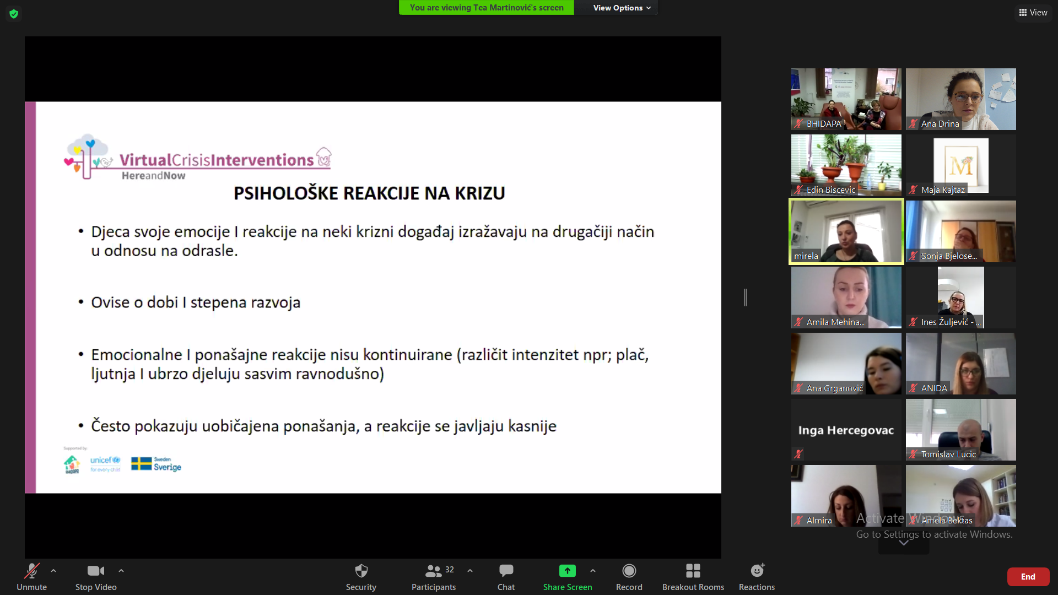Select mirela's video thumbnail
1058x595 pixels.
pos(846,231)
